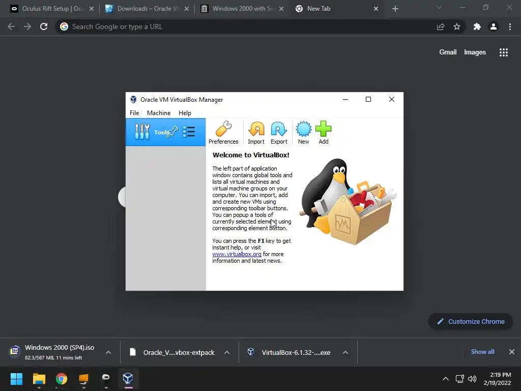Close the downloads bar
The image size is (521, 391).
pyautogui.click(x=512, y=352)
